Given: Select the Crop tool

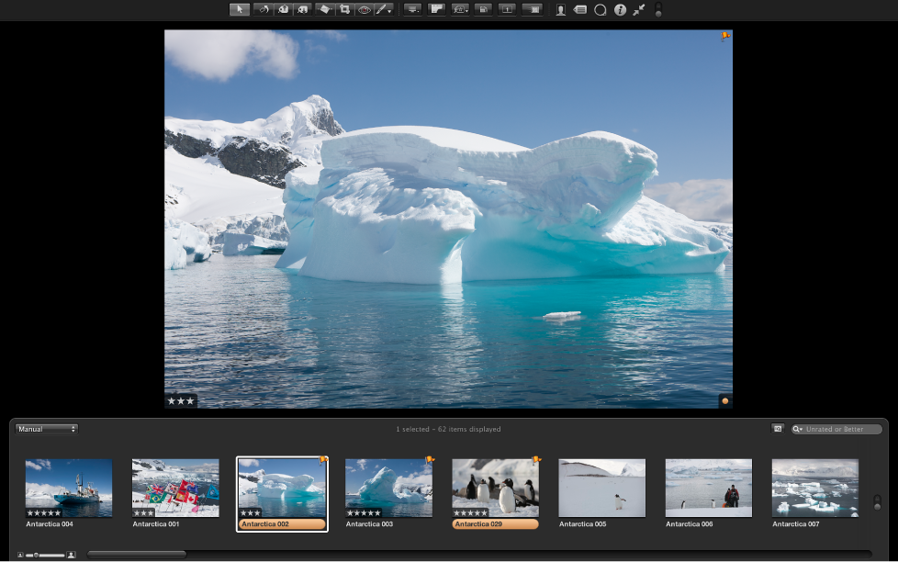Looking at the screenshot, I should click(x=345, y=9).
